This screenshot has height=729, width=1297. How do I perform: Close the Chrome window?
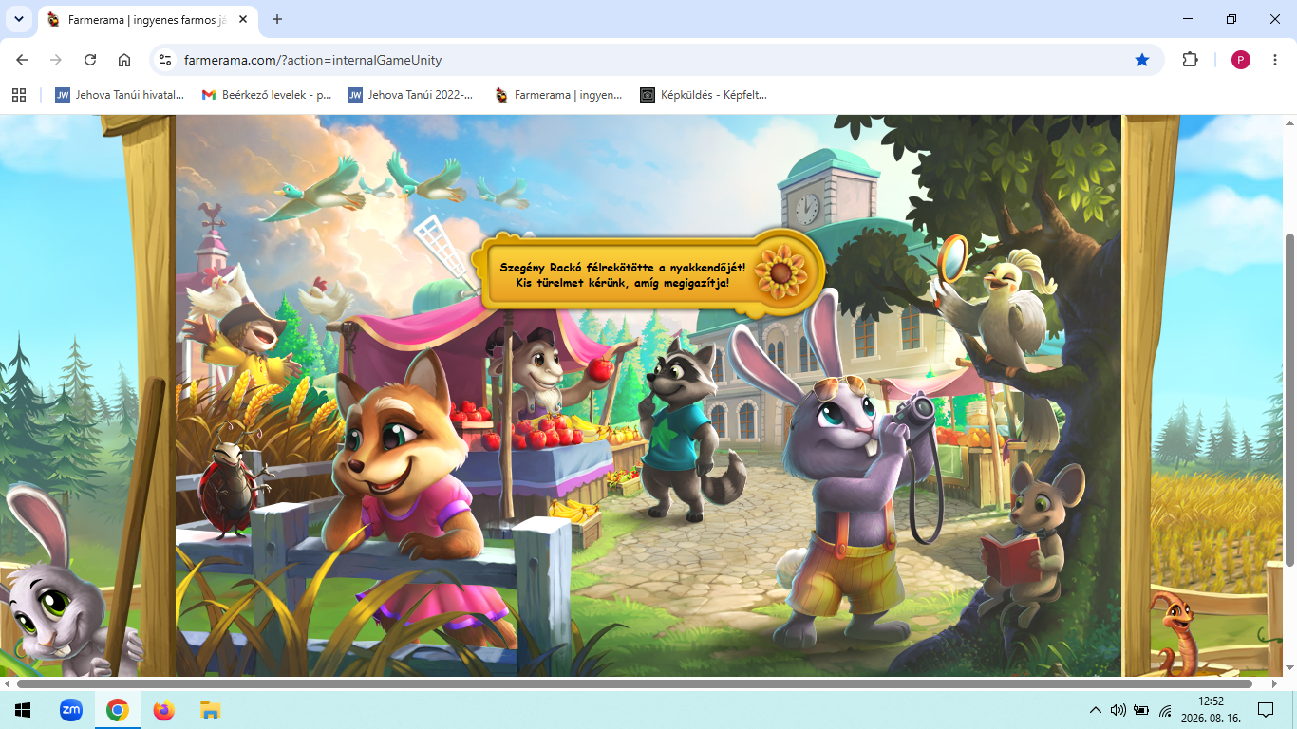coord(1275,19)
